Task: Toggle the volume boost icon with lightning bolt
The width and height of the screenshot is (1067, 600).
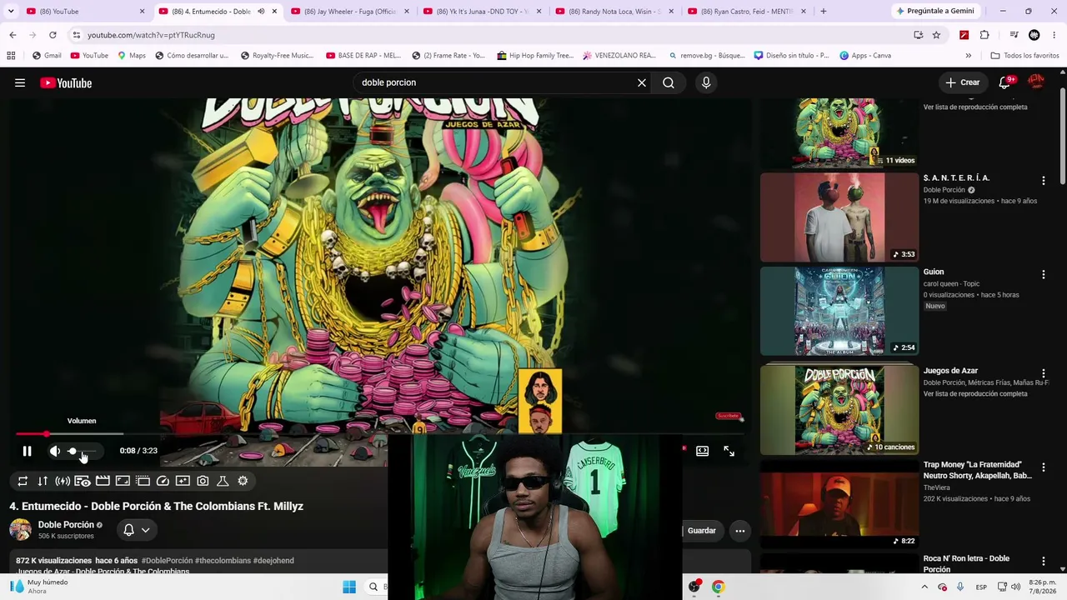Action: [63, 481]
